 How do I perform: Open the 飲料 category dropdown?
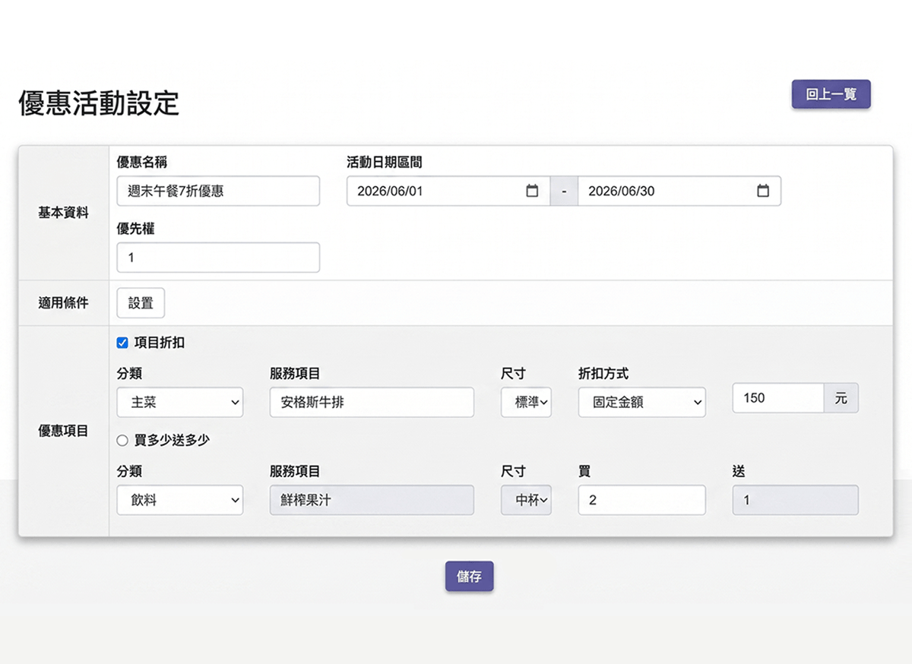179,500
